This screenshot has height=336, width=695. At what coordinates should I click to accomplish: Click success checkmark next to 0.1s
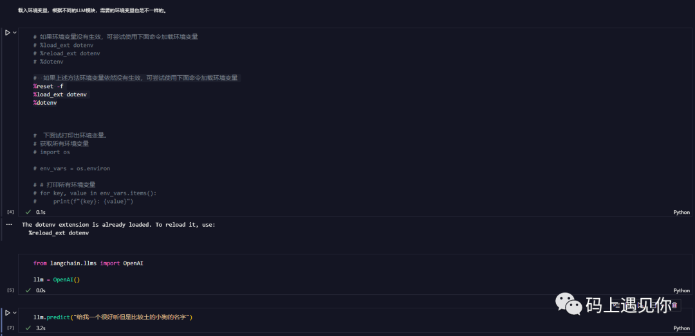(28, 211)
